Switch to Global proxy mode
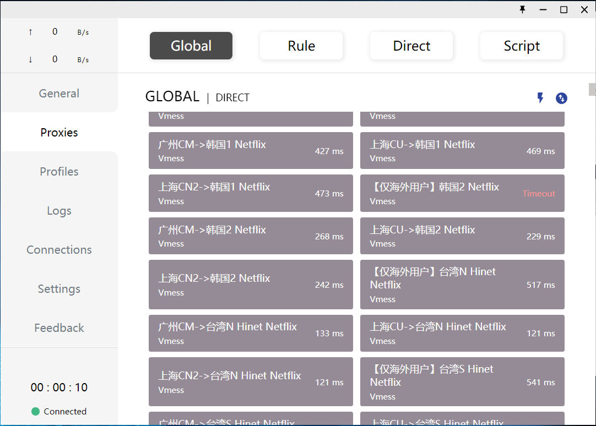The width and height of the screenshot is (596, 426). click(191, 46)
